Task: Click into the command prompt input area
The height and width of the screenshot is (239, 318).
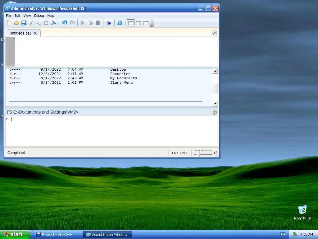Action: (112, 131)
